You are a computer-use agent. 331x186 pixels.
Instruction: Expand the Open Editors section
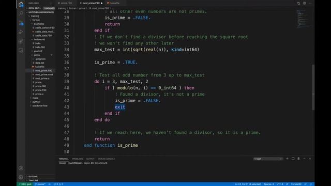coord(35,8)
